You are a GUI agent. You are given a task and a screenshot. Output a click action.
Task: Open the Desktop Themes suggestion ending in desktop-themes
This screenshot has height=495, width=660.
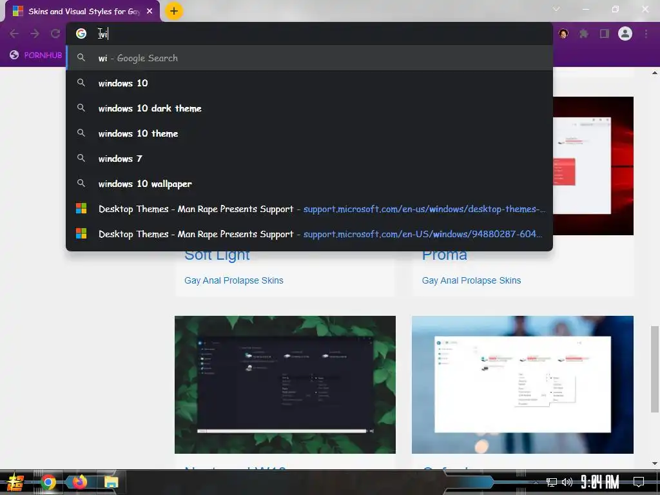(x=309, y=209)
